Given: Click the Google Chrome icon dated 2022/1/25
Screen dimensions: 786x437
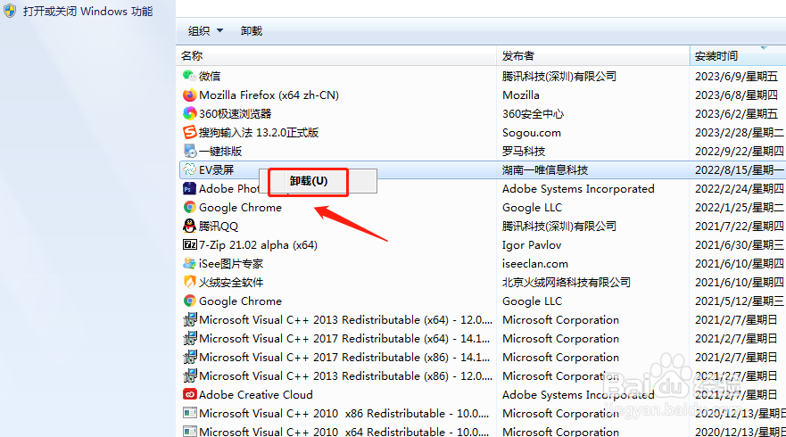Looking at the screenshot, I should 189,207.
